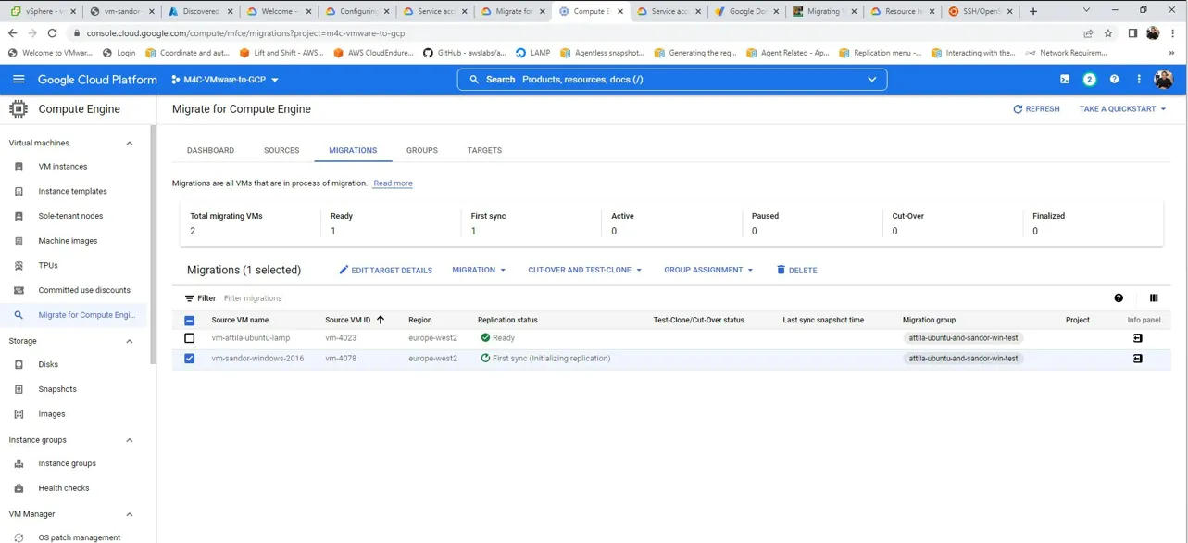Viewport: 1188px width, 543px height.
Task: Click the browser address bar URL
Action: pyautogui.click(x=245, y=33)
